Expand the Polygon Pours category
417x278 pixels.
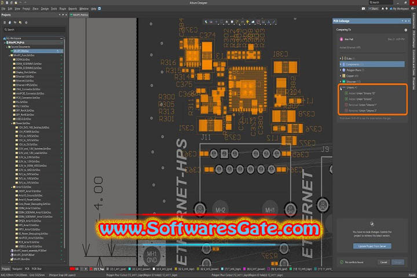point(341,70)
